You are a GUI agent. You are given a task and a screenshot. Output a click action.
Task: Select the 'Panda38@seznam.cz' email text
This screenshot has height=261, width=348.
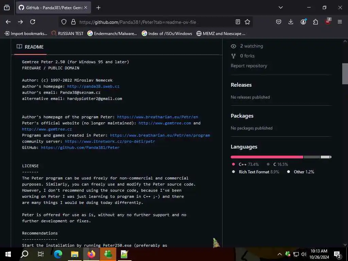(x=80, y=92)
